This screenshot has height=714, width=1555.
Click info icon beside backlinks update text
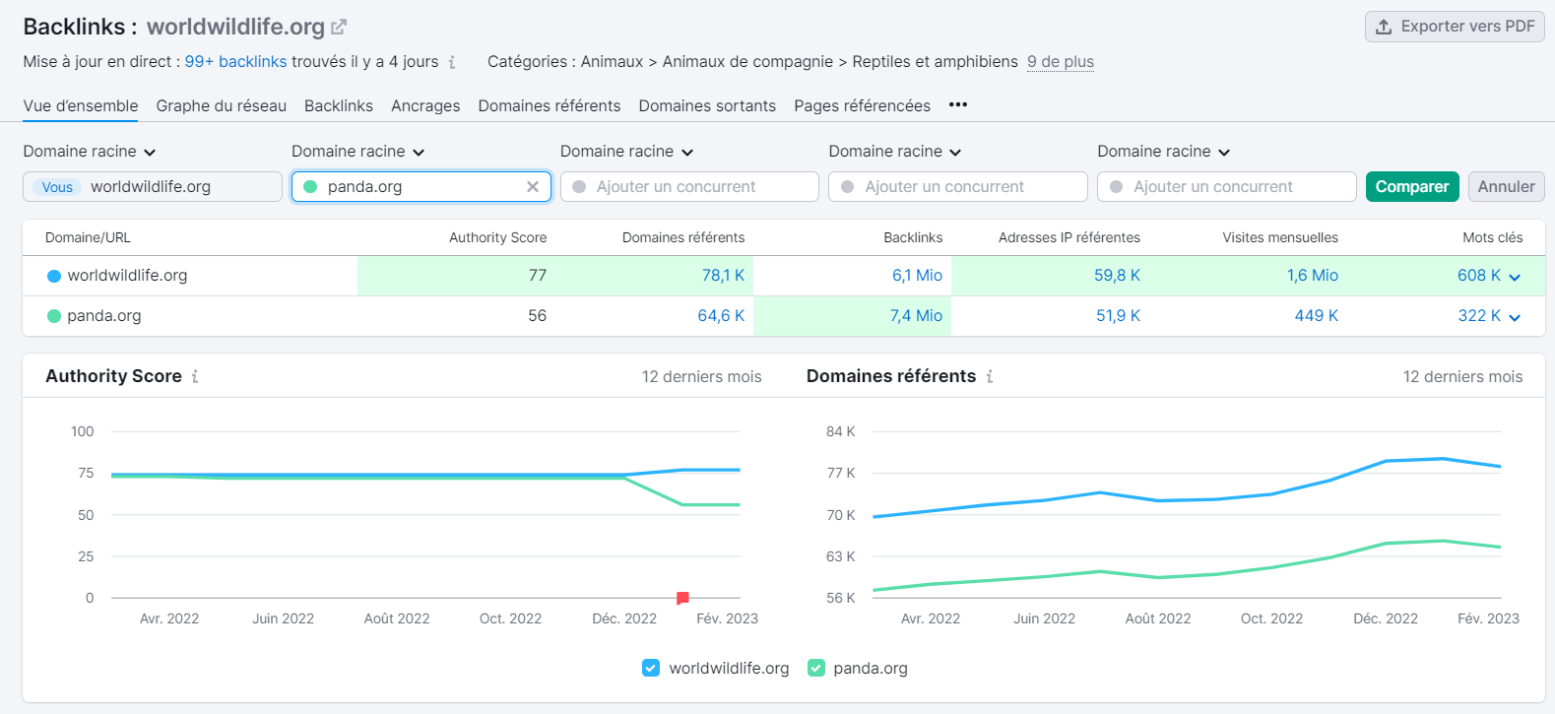coord(452,62)
